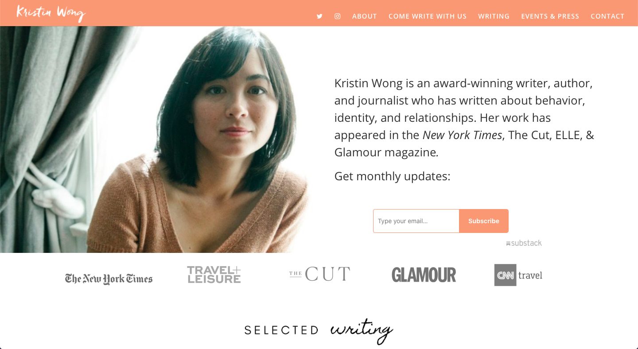This screenshot has height=349, width=638.
Task: Click the portrait photo of Kristin Wong
Action: [x=155, y=140]
